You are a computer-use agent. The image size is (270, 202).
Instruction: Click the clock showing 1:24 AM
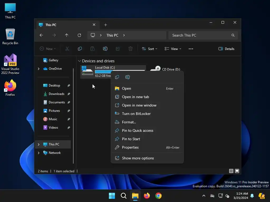pyautogui.click(x=240, y=196)
